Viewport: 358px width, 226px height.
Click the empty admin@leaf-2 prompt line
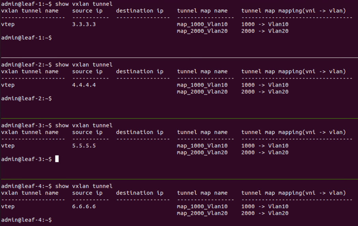(27, 99)
